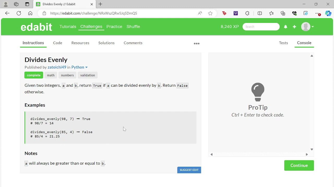Open a new browser tab
This screenshot has width=334, height=187.
pyautogui.click(x=100, y=4)
